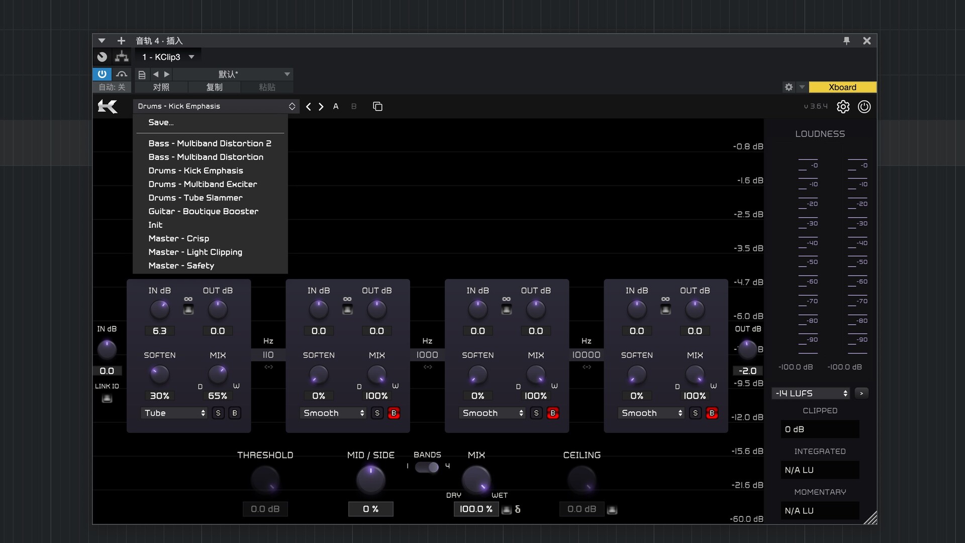This screenshot has height=543, width=965.
Task: Solo the Smooth band after 1000 Hz
Action: (x=536, y=413)
